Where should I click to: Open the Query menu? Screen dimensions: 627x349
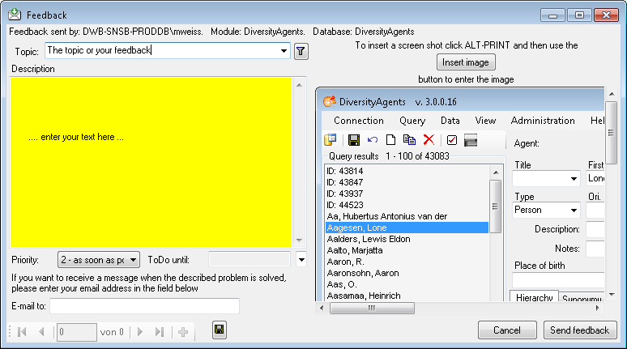click(x=412, y=121)
